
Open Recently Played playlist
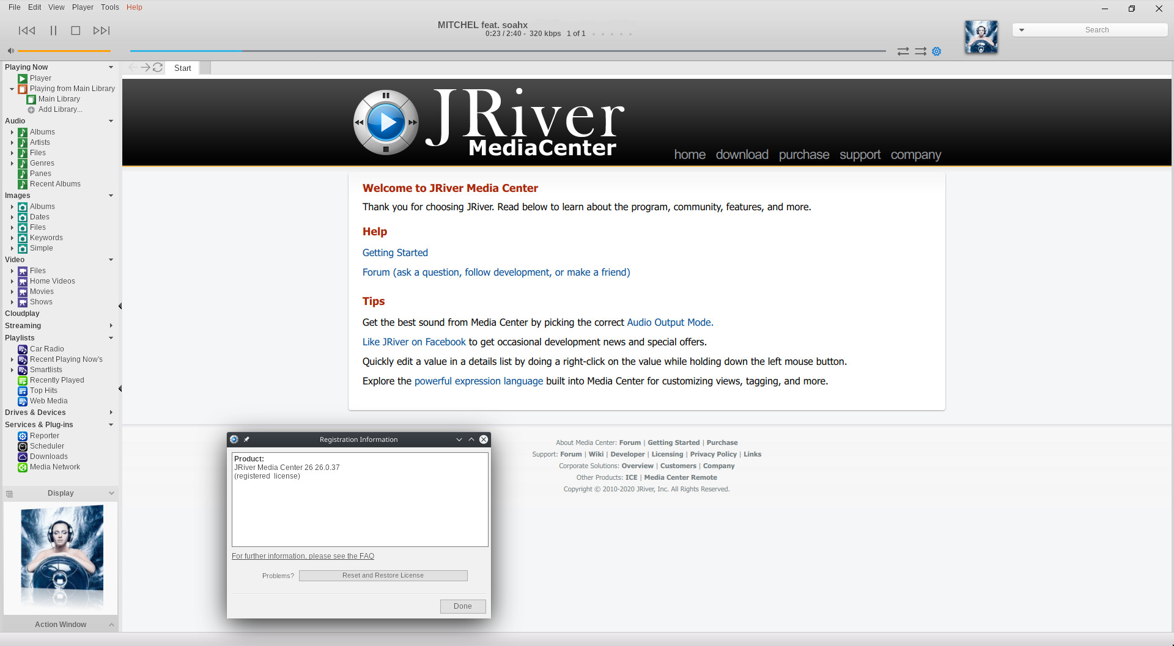57,380
